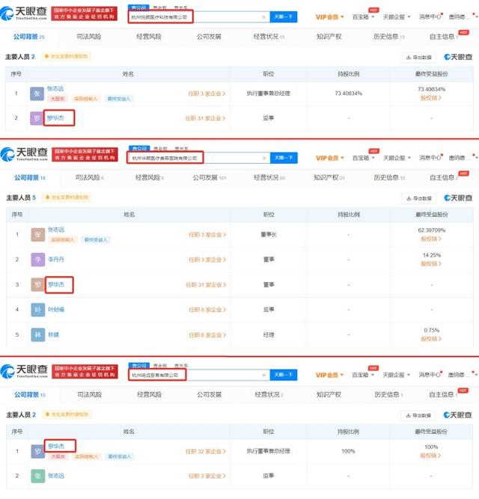Open the 股权链 link under 62.39709%
The image size is (479, 499).
click(431, 239)
